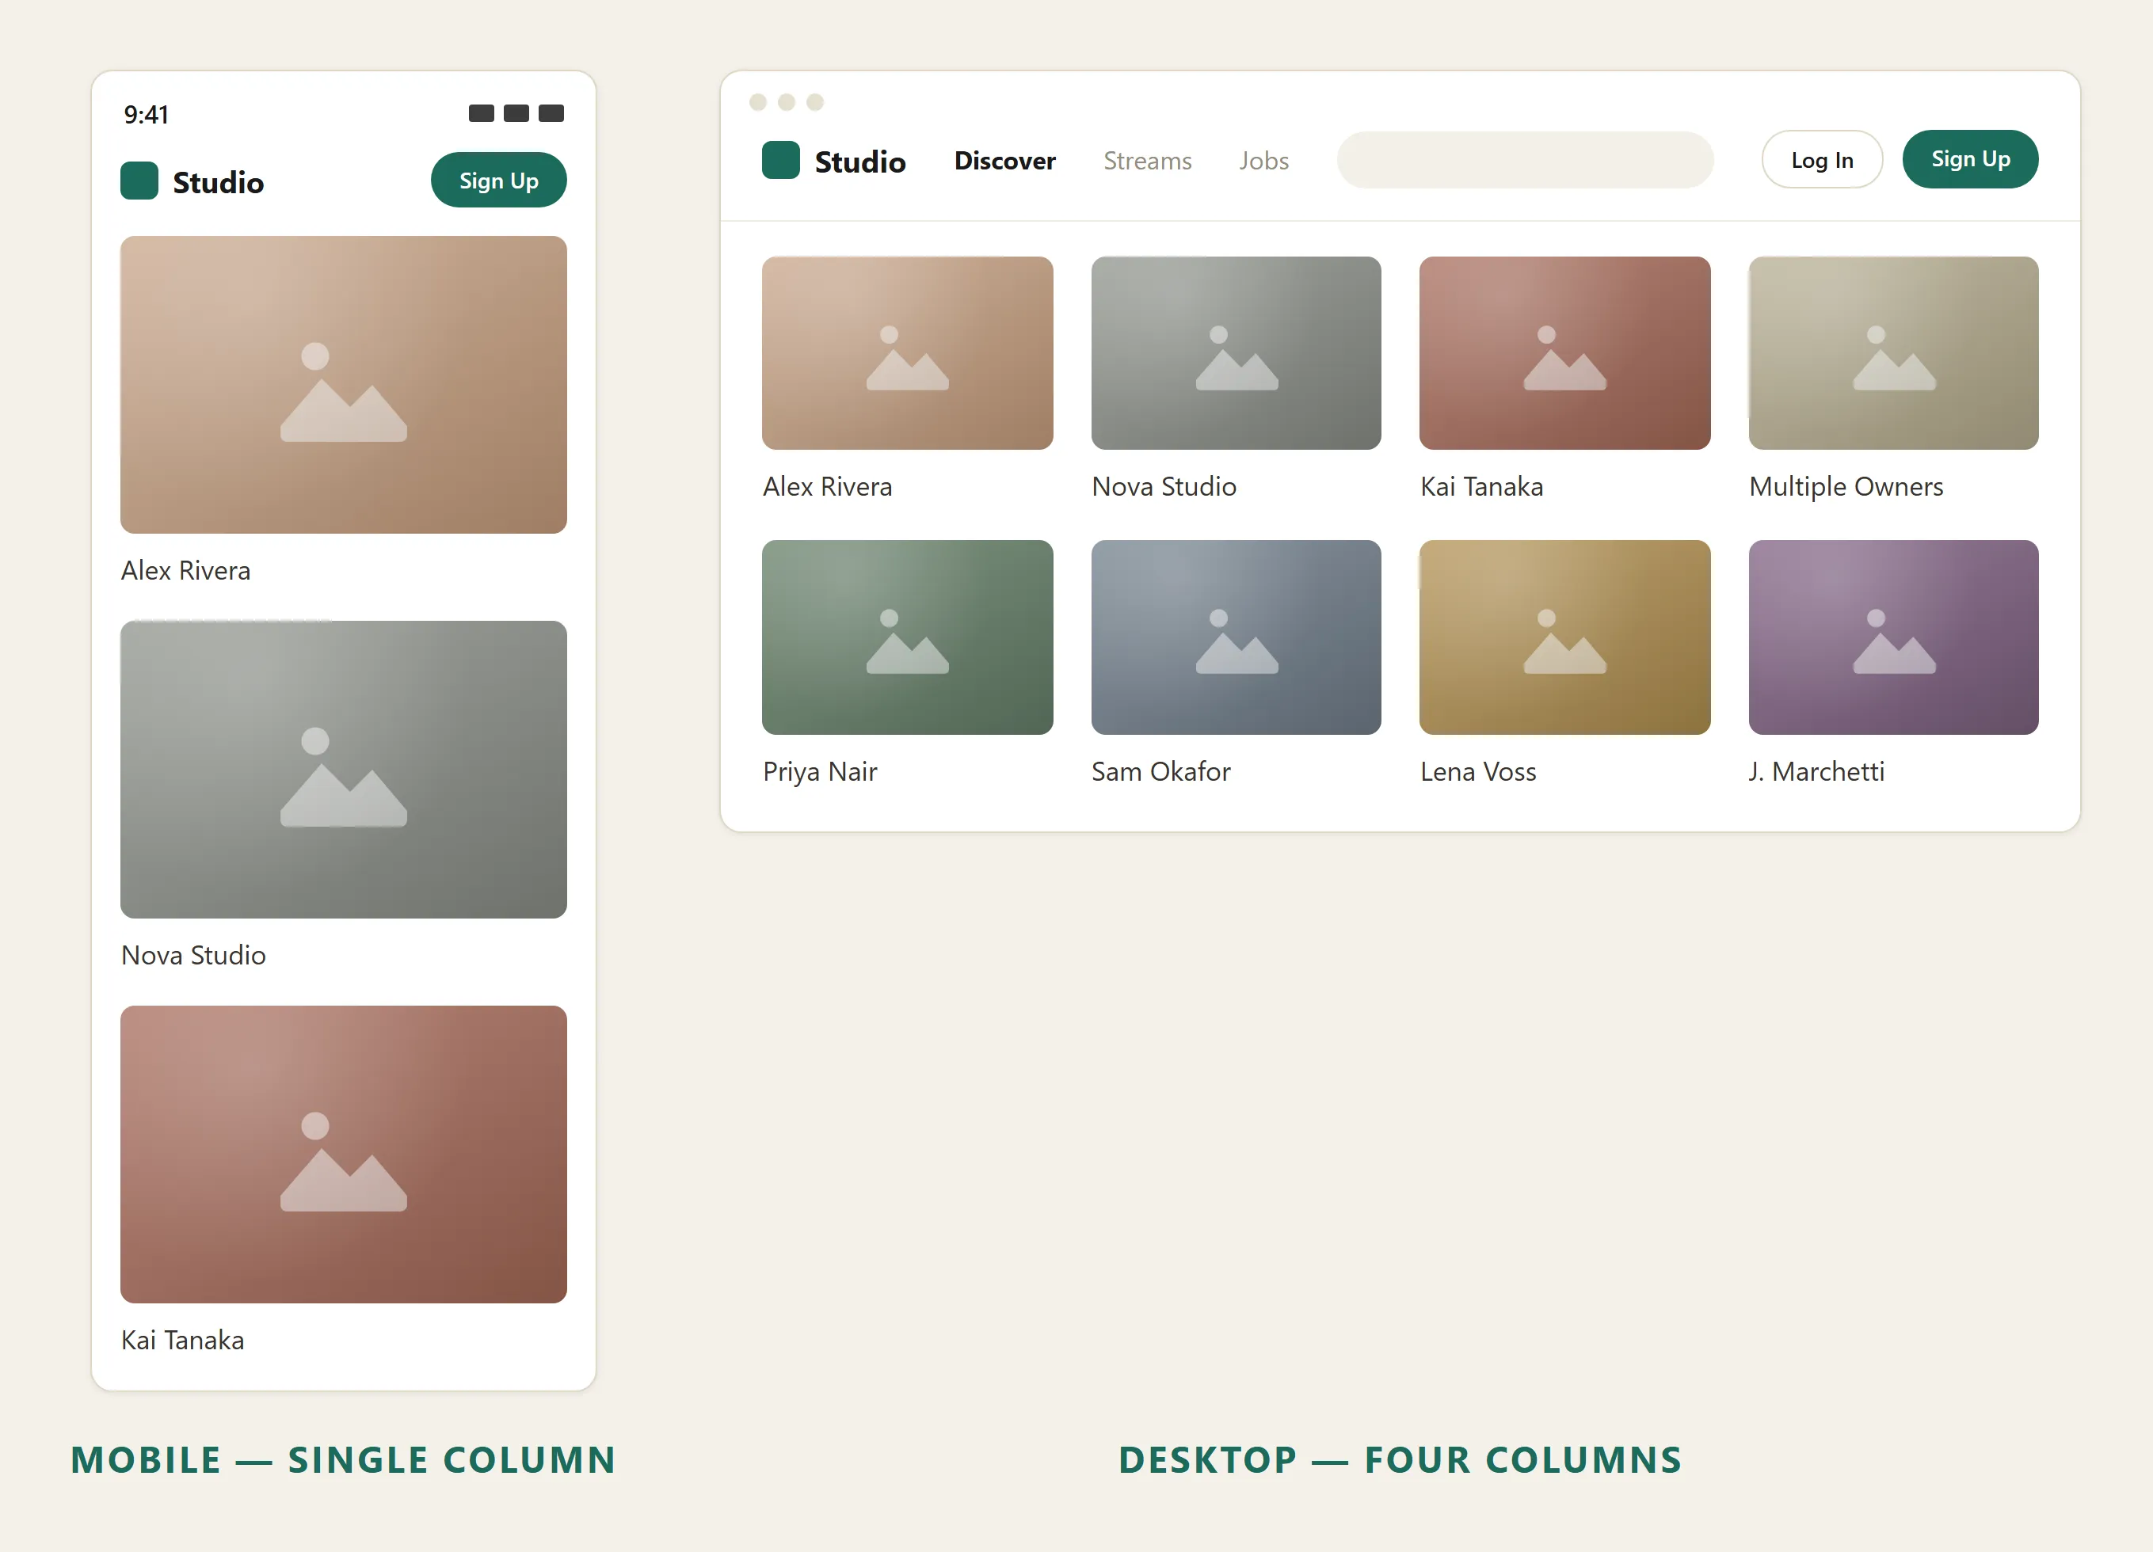Image resolution: width=2153 pixels, height=1552 pixels.
Task: Open the Jobs nav tab
Action: (1263, 162)
